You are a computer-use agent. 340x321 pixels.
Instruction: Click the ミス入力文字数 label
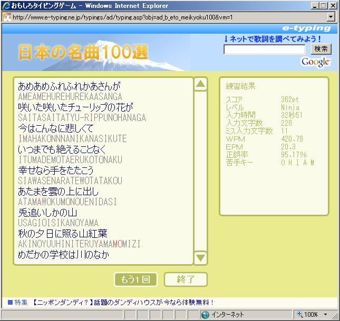249,131
